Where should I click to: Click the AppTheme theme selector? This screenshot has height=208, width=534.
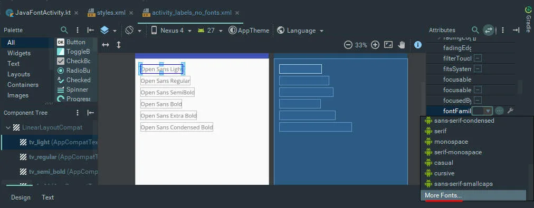click(249, 30)
